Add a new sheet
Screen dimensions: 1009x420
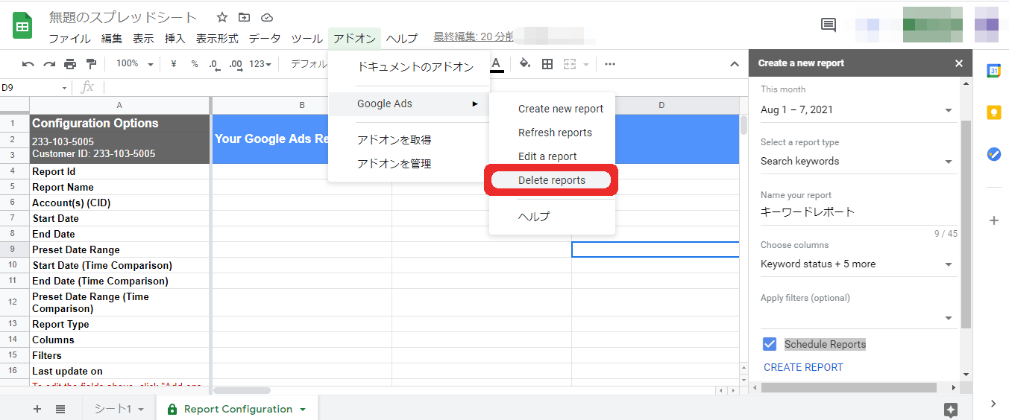coord(37,409)
